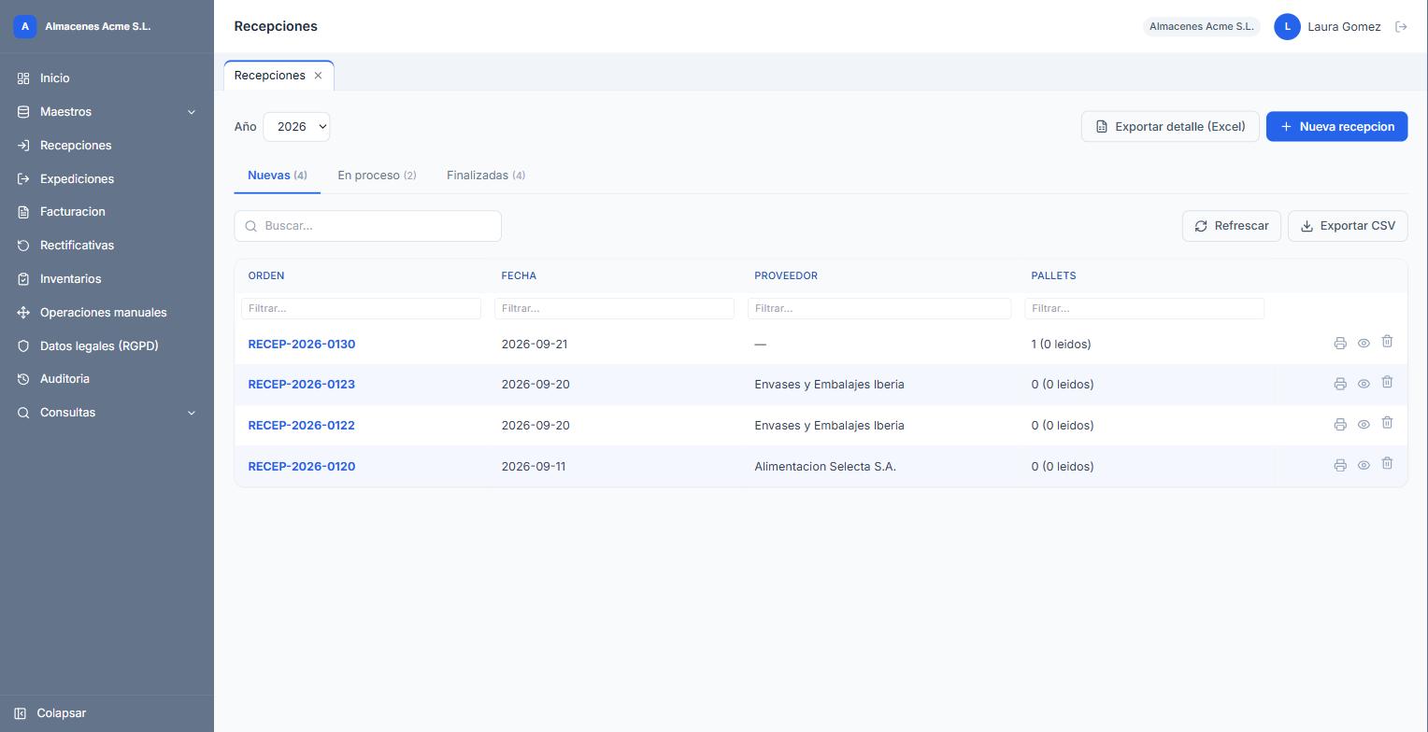Viewport: 1428px width, 732px height.
Task: View details of RECEP-2026-0120 via eye icon
Action: pyautogui.click(x=1364, y=466)
